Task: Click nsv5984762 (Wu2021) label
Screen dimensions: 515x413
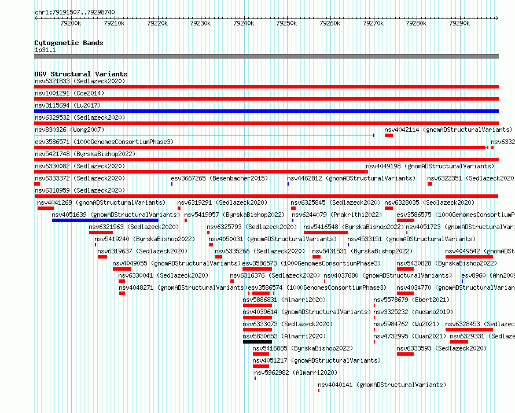Action: pyautogui.click(x=406, y=324)
